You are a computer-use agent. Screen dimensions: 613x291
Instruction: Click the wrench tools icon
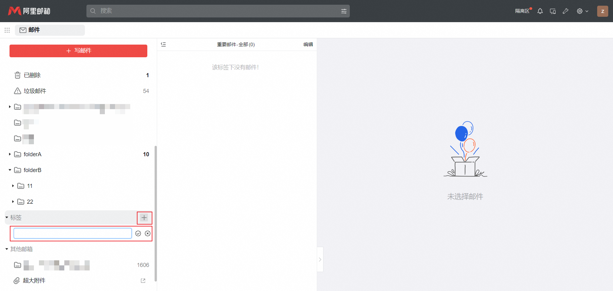(x=565, y=11)
